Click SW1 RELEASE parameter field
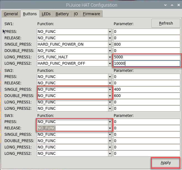Screen dimensions: 182x170 point(147,38)
